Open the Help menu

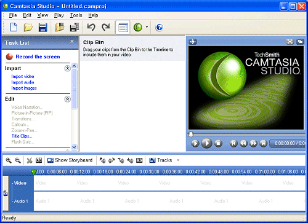tap(93, 15)
